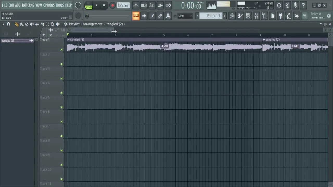This screenshot has width=333, height=187.
Task: Open the Line snap dropdown
Action: [x=185, y=16]
